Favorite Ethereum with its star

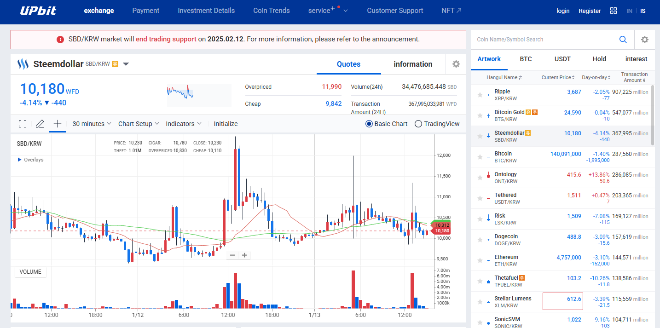pos(480,261)
